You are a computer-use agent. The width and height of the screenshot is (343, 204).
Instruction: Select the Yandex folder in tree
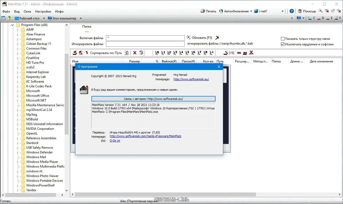pos(31,190)
